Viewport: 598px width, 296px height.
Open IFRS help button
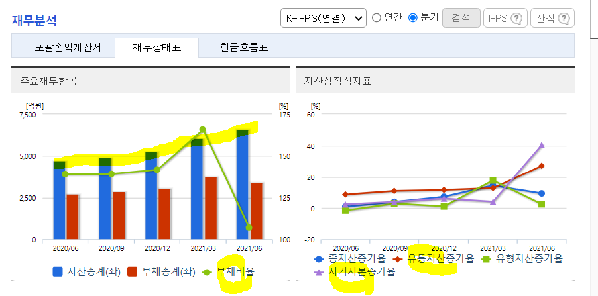(x=505, y=18)
